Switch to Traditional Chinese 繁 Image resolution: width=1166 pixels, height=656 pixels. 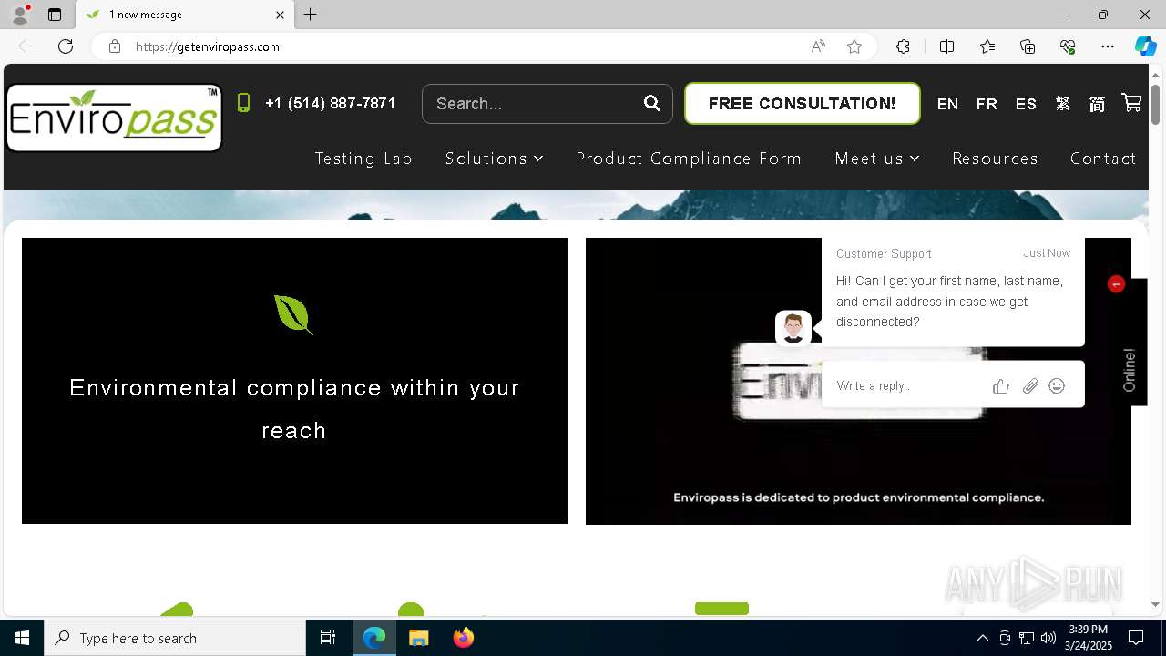coord(1063,104)
